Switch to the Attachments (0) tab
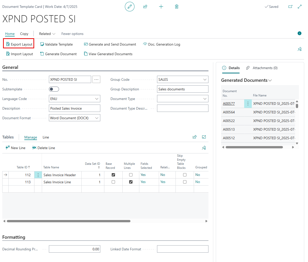Viewport: 308px width, 262px height. coord(262,68)
